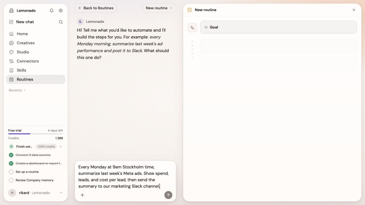Toggle completed Connect 3 data sources check
The width and height of the screenshot is (365, 205).
(11, 155)
